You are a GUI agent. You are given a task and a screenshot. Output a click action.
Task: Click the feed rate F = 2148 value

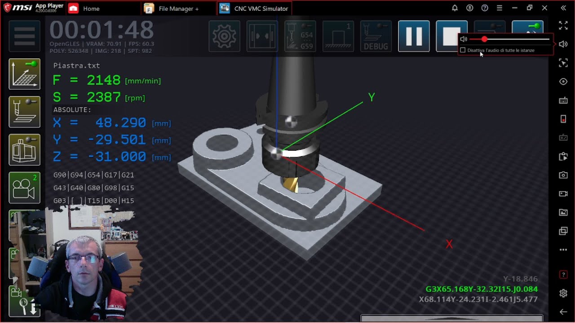(106, 80)
